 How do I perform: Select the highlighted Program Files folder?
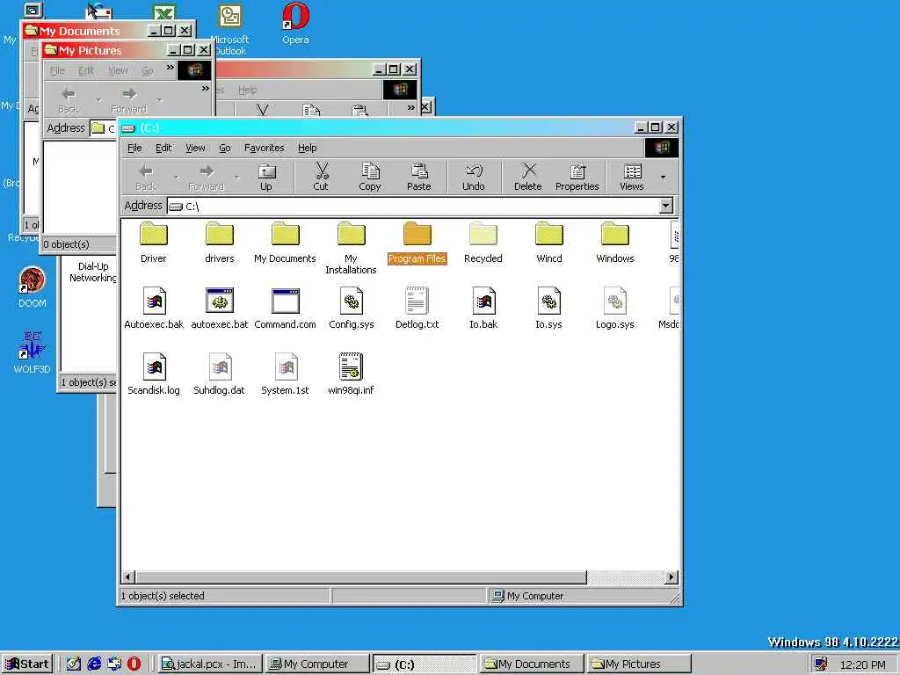tap(417, 243)
